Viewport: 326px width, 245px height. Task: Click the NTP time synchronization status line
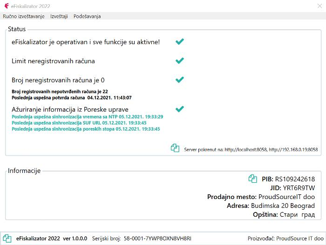click(88, 117)
